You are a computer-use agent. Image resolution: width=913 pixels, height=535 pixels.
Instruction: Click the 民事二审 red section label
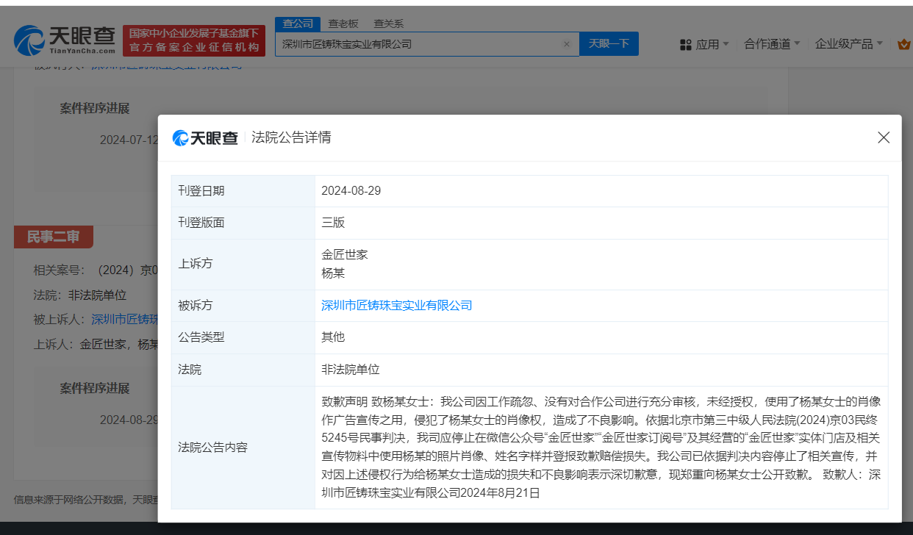53,237
